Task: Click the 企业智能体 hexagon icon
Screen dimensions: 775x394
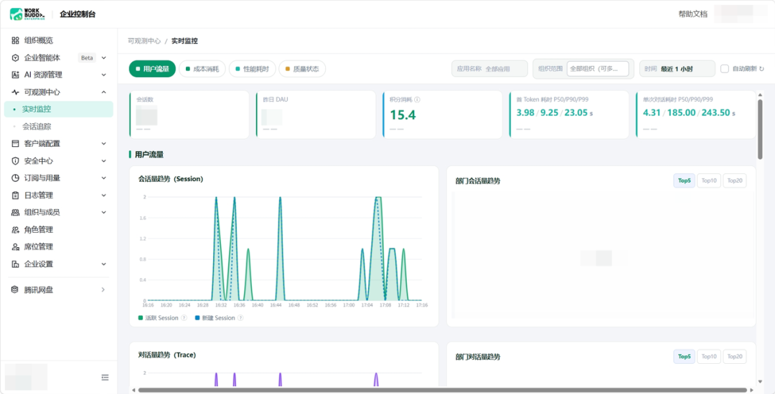Action: tap(15, 58)
